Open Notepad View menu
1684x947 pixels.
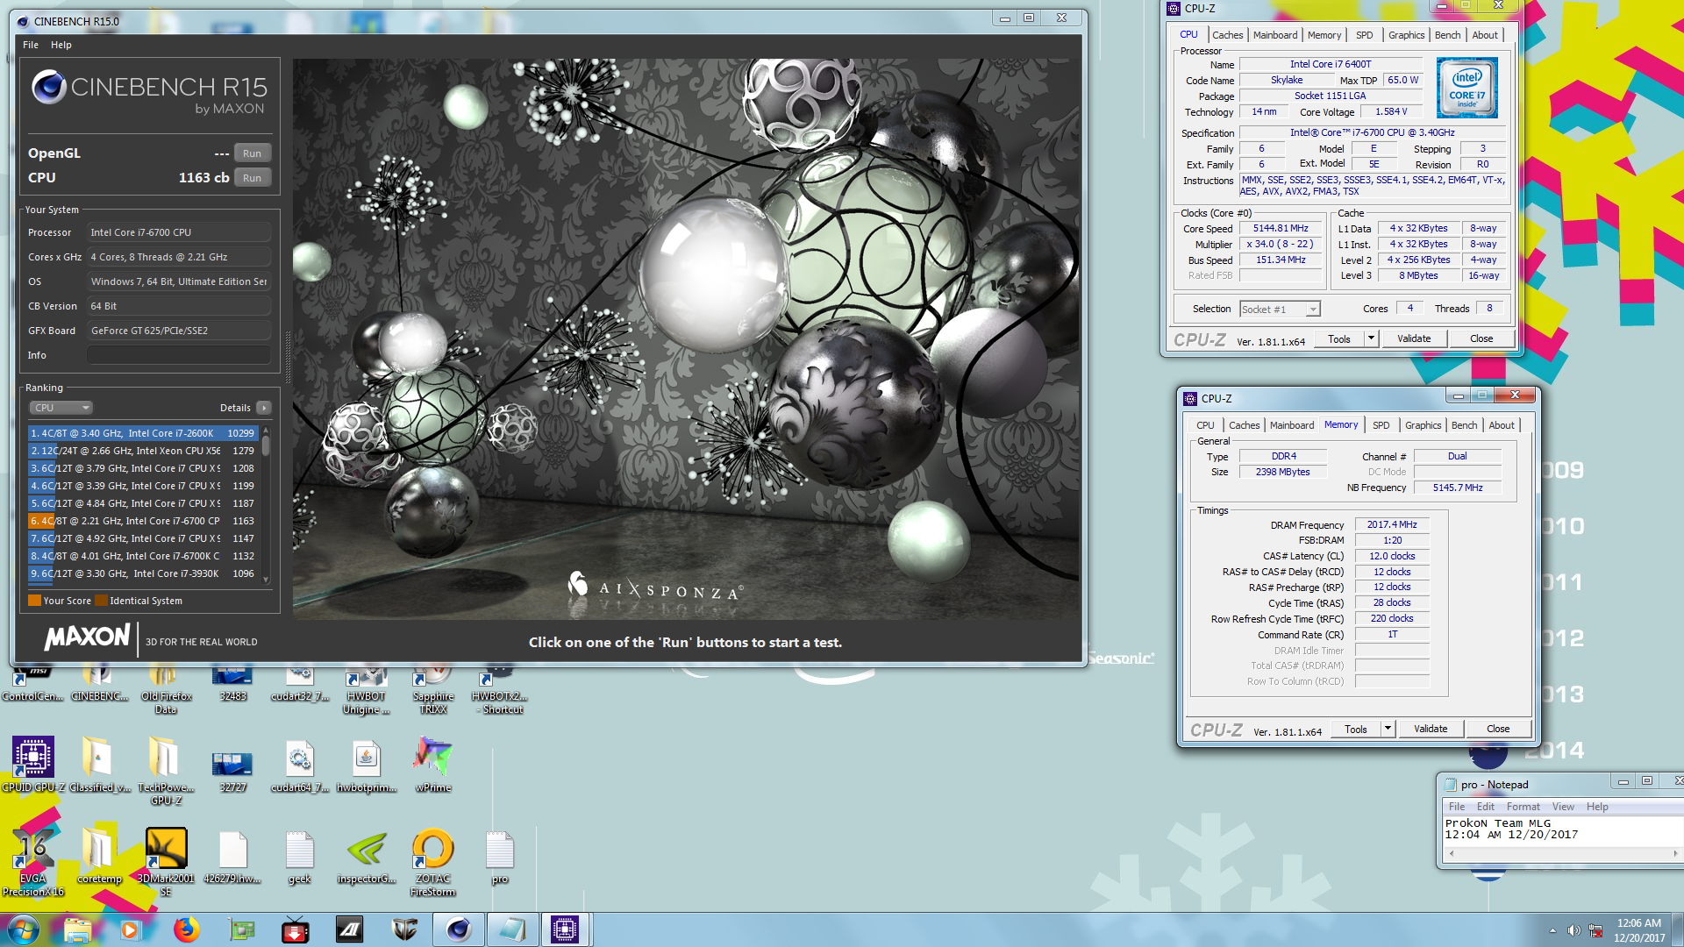pyautogui.click(x=1564, y=807)
